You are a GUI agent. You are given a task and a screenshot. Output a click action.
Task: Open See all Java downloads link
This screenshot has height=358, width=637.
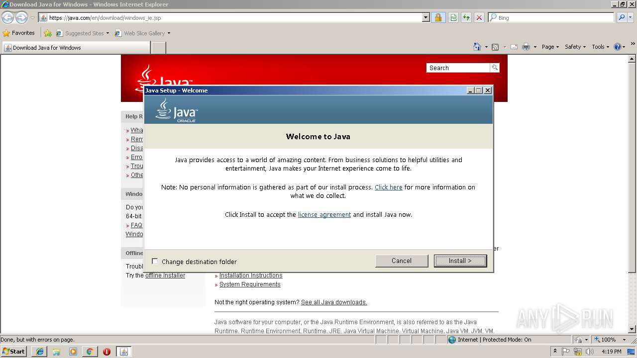tap(334, 302)
